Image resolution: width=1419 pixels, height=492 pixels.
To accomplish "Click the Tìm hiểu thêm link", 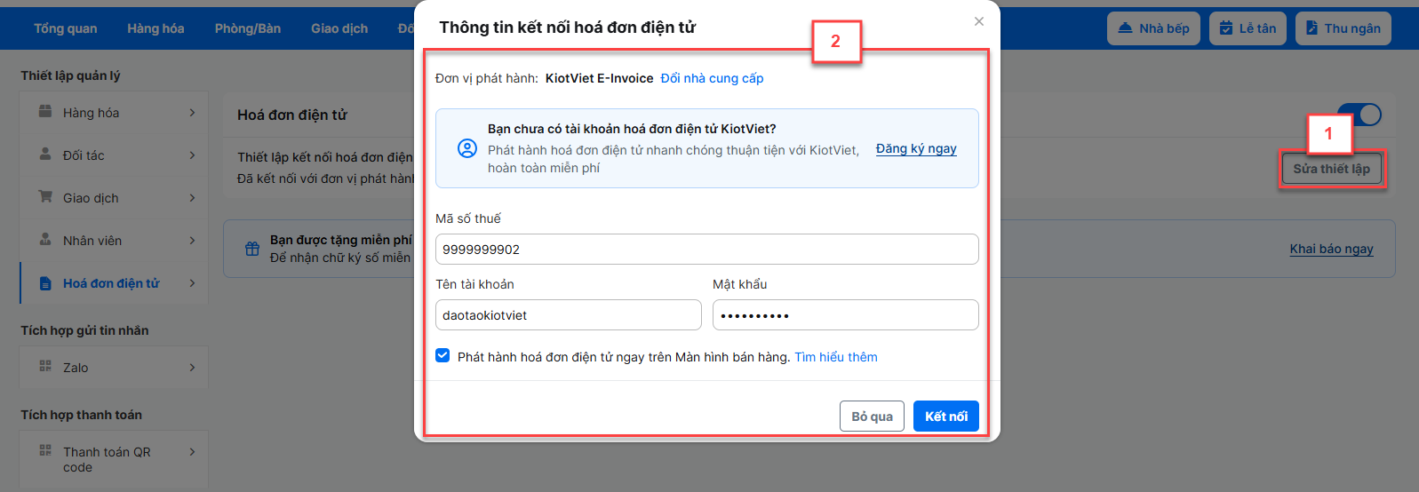I will [836, 357].
